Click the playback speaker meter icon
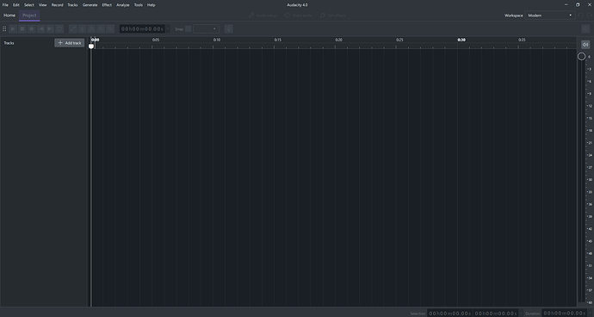 click(x=585, y=45)
